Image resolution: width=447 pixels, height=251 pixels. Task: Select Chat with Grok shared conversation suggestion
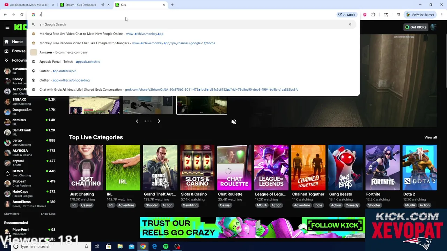pos(193,90)
